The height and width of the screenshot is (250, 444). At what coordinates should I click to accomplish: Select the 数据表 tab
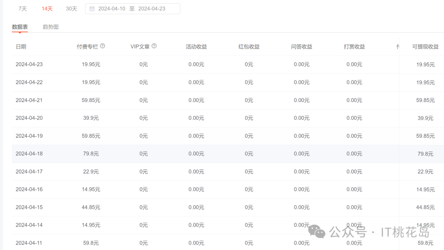pos(19,26)
